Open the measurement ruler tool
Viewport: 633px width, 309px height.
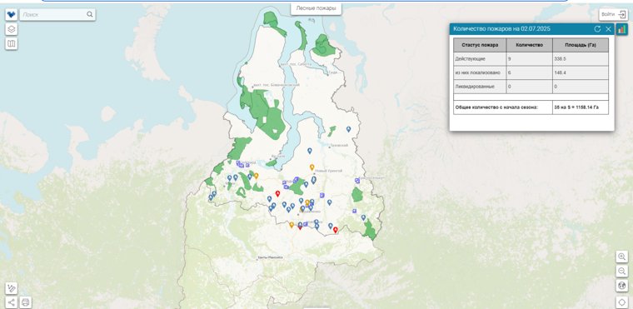[12, 288]
